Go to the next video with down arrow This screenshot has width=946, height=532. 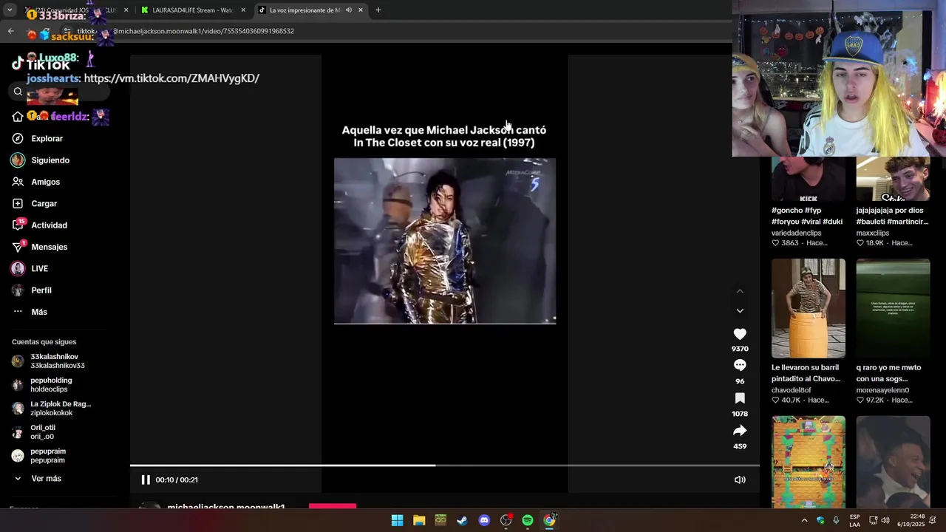click(x=740, y=310)
